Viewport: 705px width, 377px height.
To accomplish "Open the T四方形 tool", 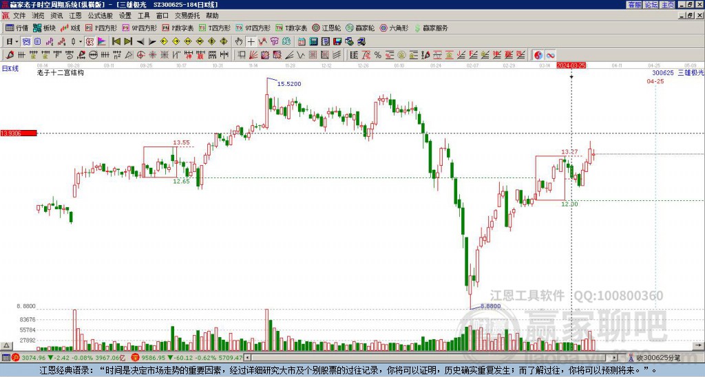I will tap(215, 28).
